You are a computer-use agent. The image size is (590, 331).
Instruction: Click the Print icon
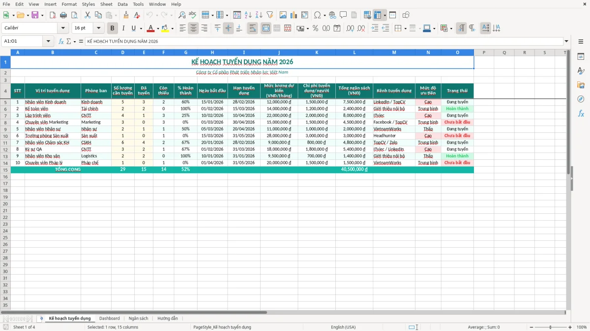coord(63,15)
